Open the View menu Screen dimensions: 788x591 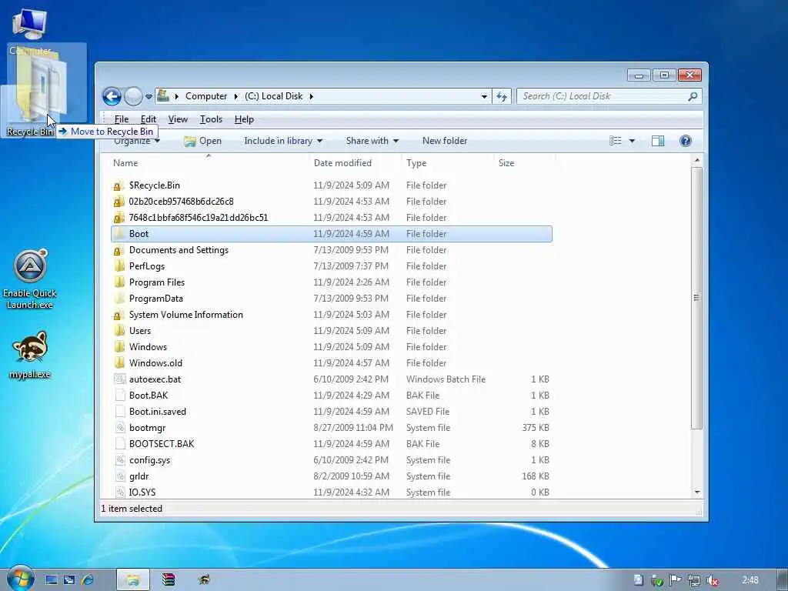[x=178, y=119]
